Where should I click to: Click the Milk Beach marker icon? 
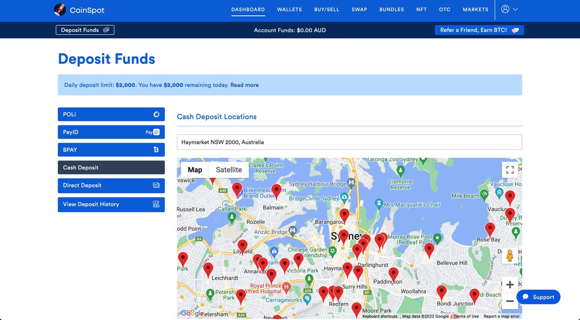tap(484, 195)
